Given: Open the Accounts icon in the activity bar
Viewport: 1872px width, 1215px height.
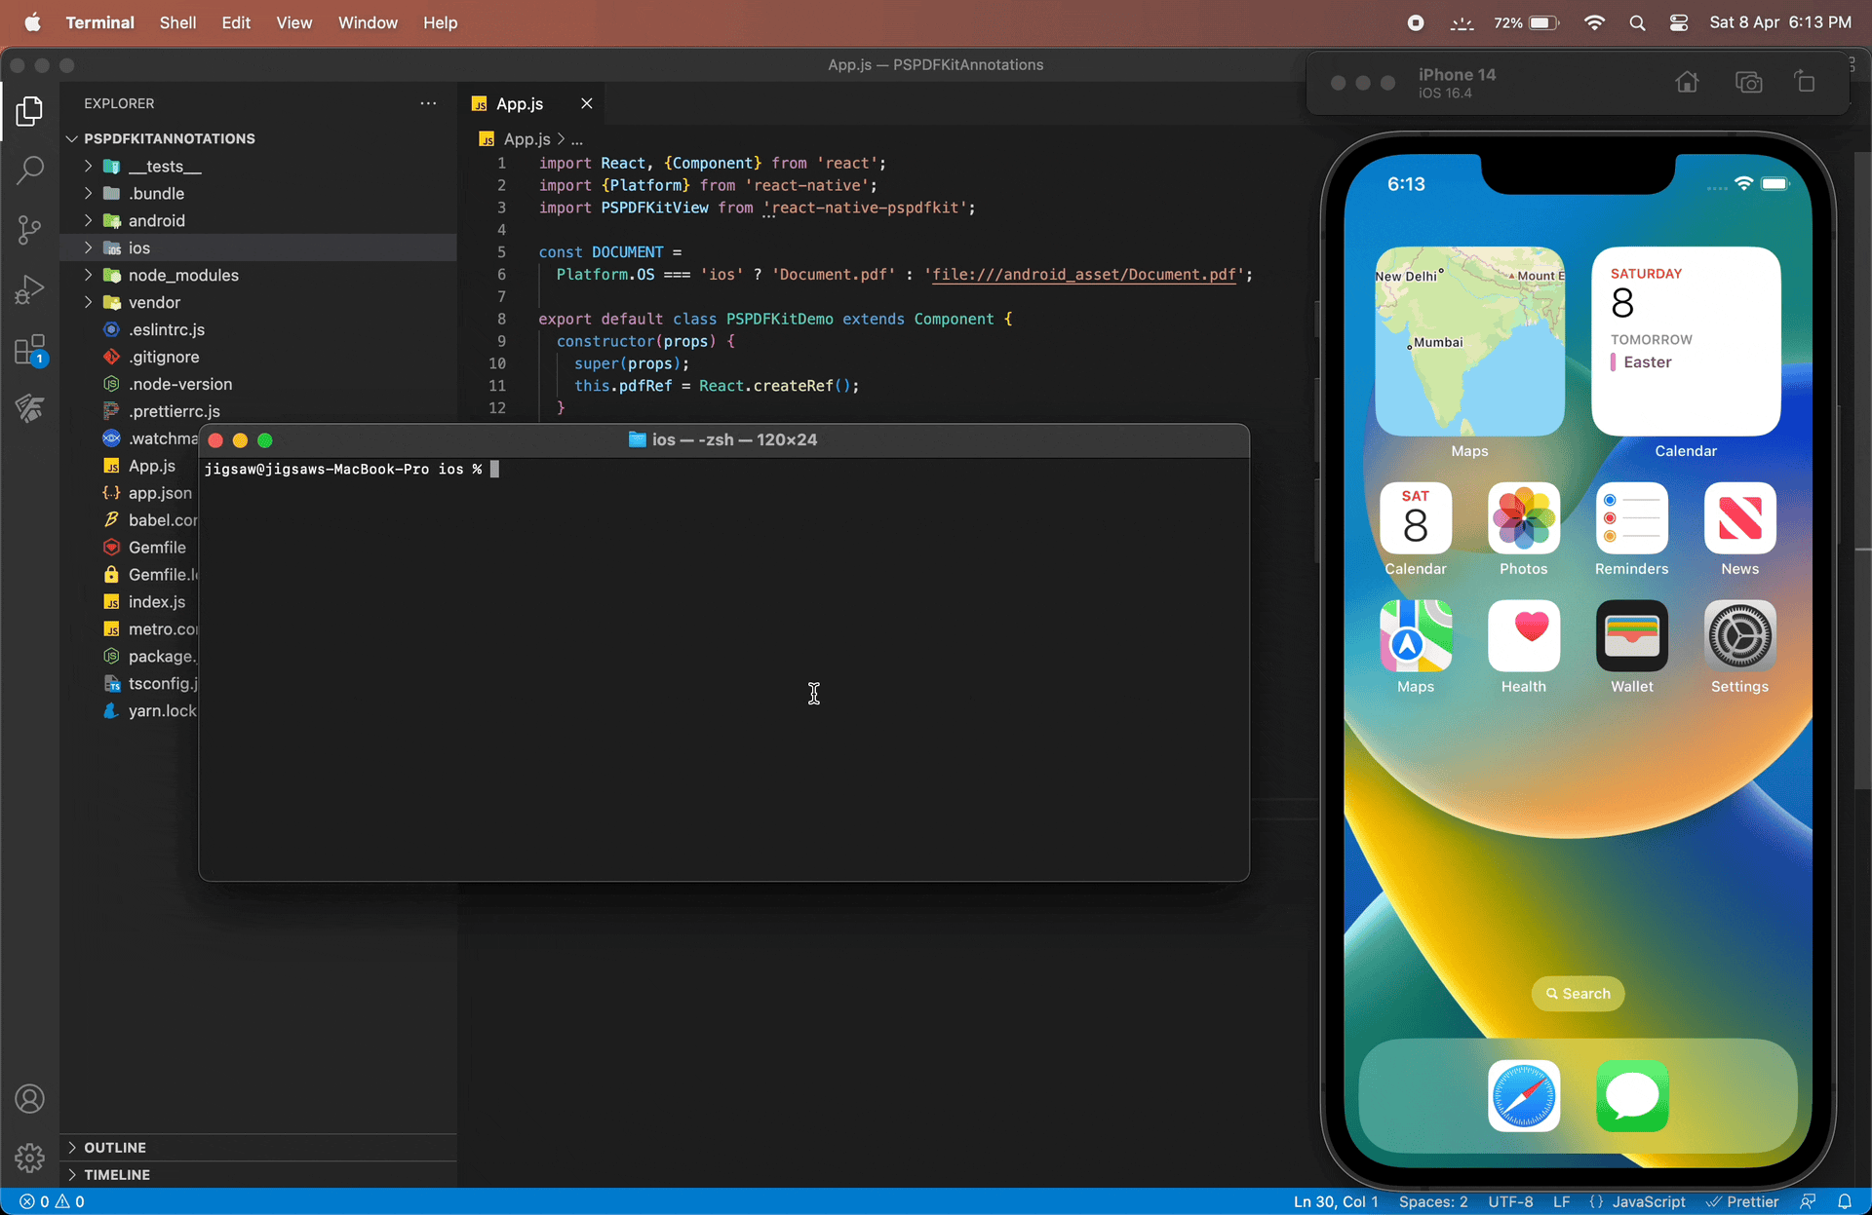Looking at the screenshot, I should point(29,1099).
